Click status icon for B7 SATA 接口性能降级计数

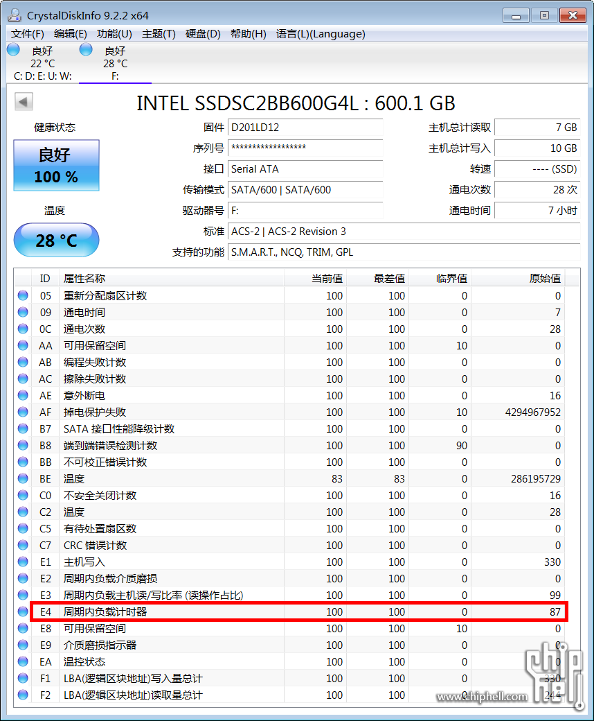click(23, 428)
